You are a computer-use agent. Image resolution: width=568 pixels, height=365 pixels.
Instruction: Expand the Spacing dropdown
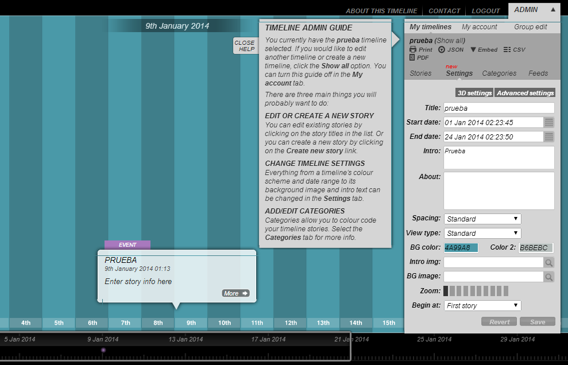coord(482,219)
